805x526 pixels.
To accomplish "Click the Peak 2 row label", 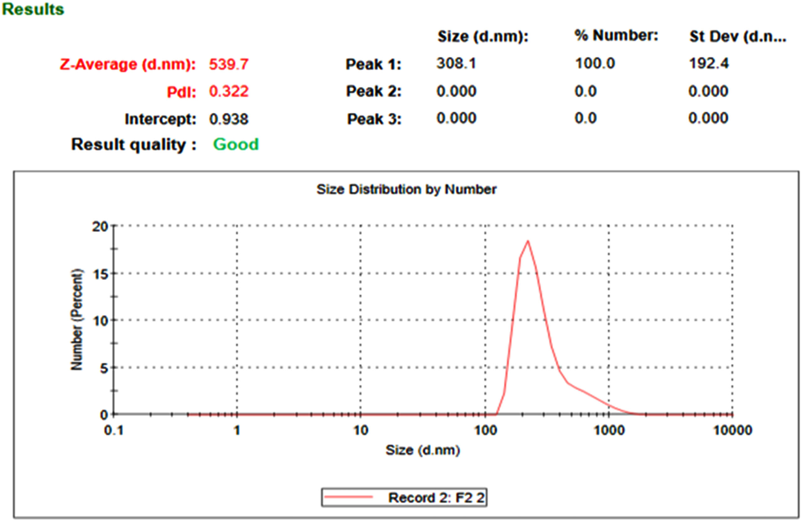I will (373, 91).
